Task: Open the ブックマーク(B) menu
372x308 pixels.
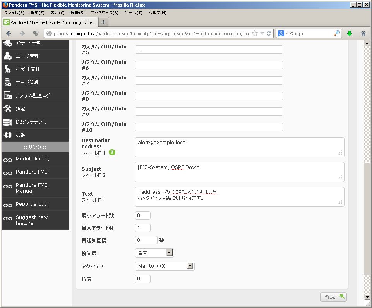Action: pos(105,13)
